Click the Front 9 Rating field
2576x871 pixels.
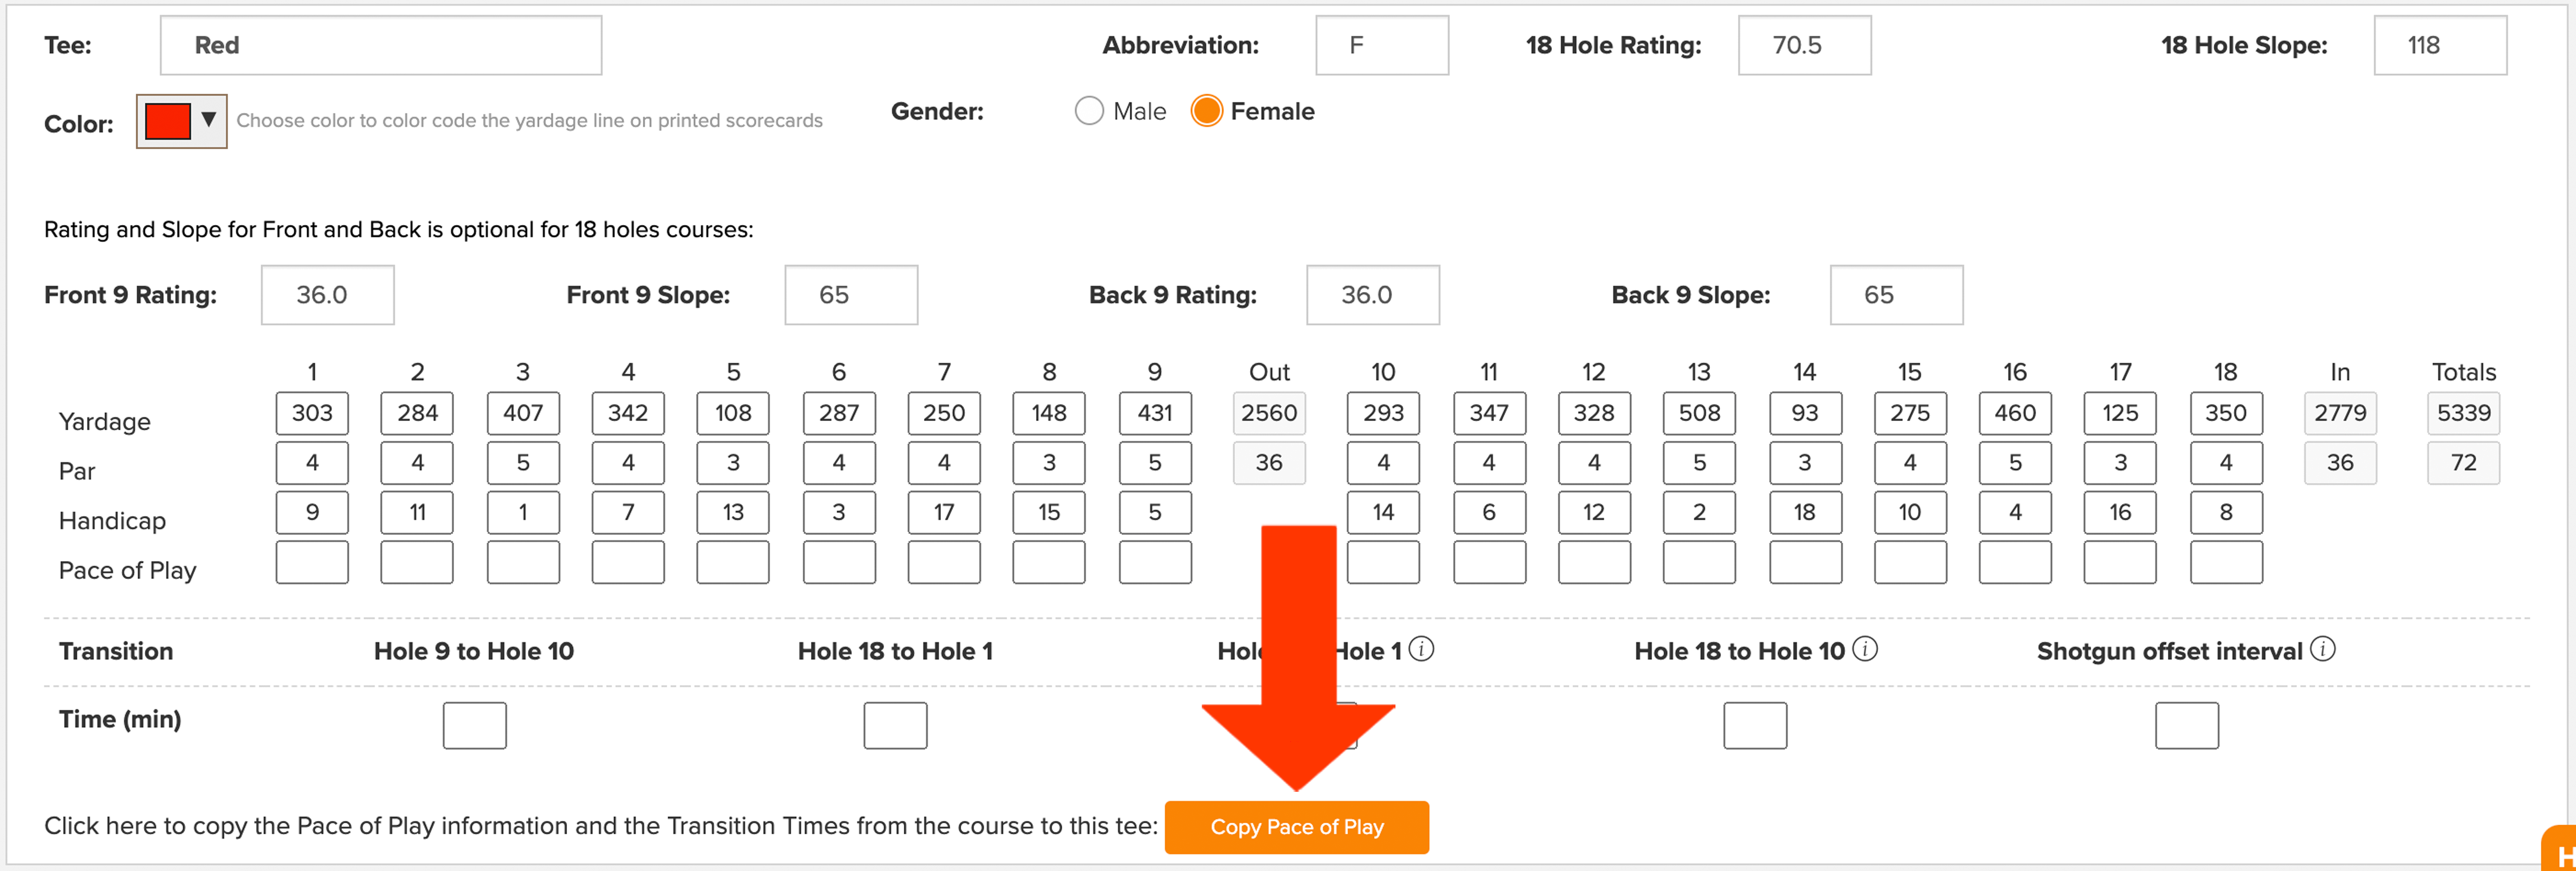pos(328,295)
